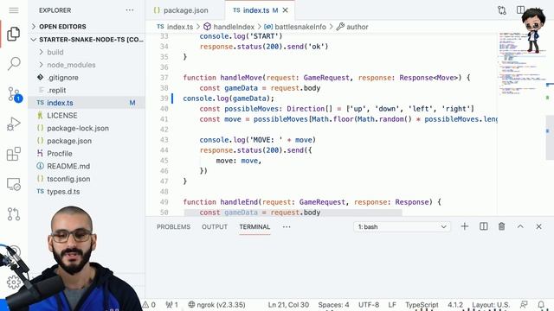Expand the node_modules folder
Screen dimensions: 554x311
[x=87, y=65]
